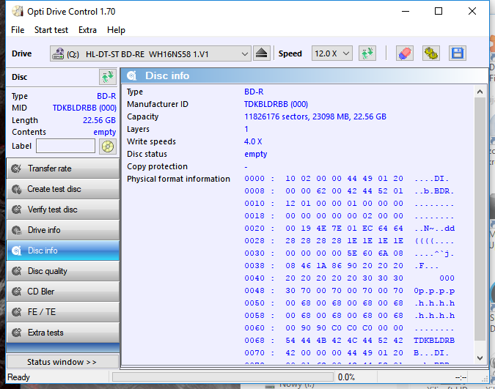Save results with the floppy disk icon

458,53
